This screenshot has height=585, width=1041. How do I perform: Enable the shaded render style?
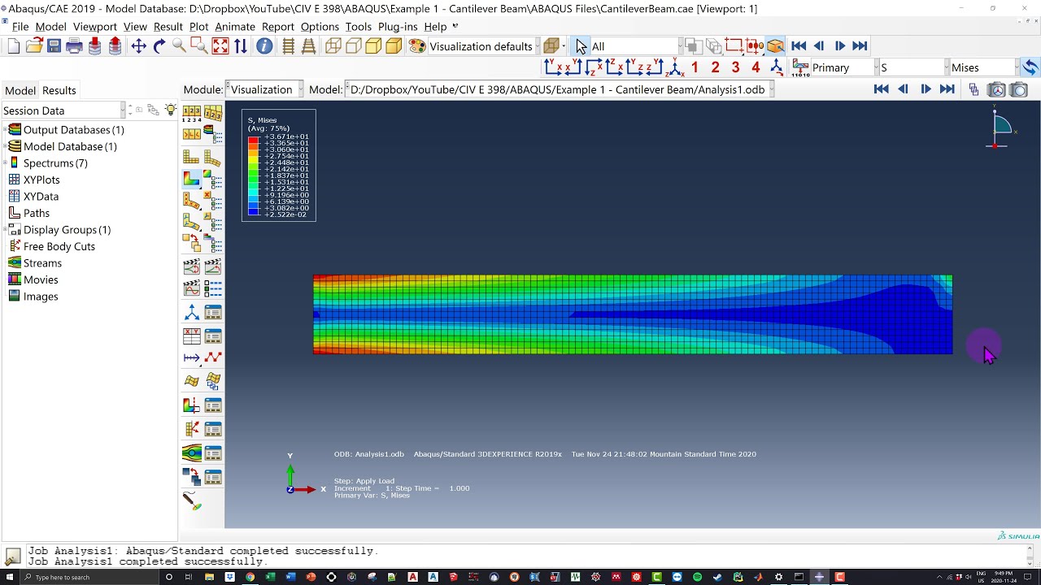coord(394,46)
